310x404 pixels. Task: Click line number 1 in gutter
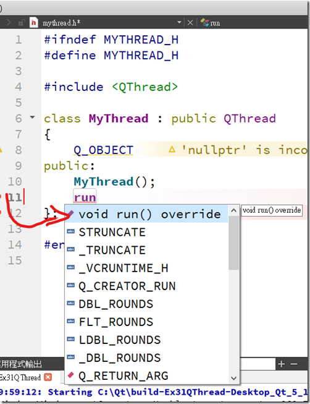tap(19, 40)
